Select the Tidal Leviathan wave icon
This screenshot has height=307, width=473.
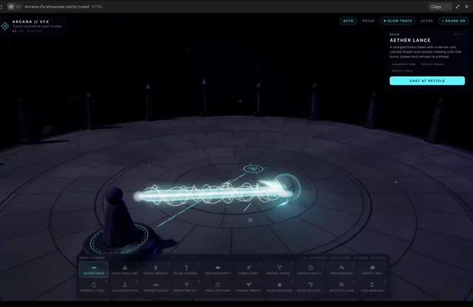218,286
